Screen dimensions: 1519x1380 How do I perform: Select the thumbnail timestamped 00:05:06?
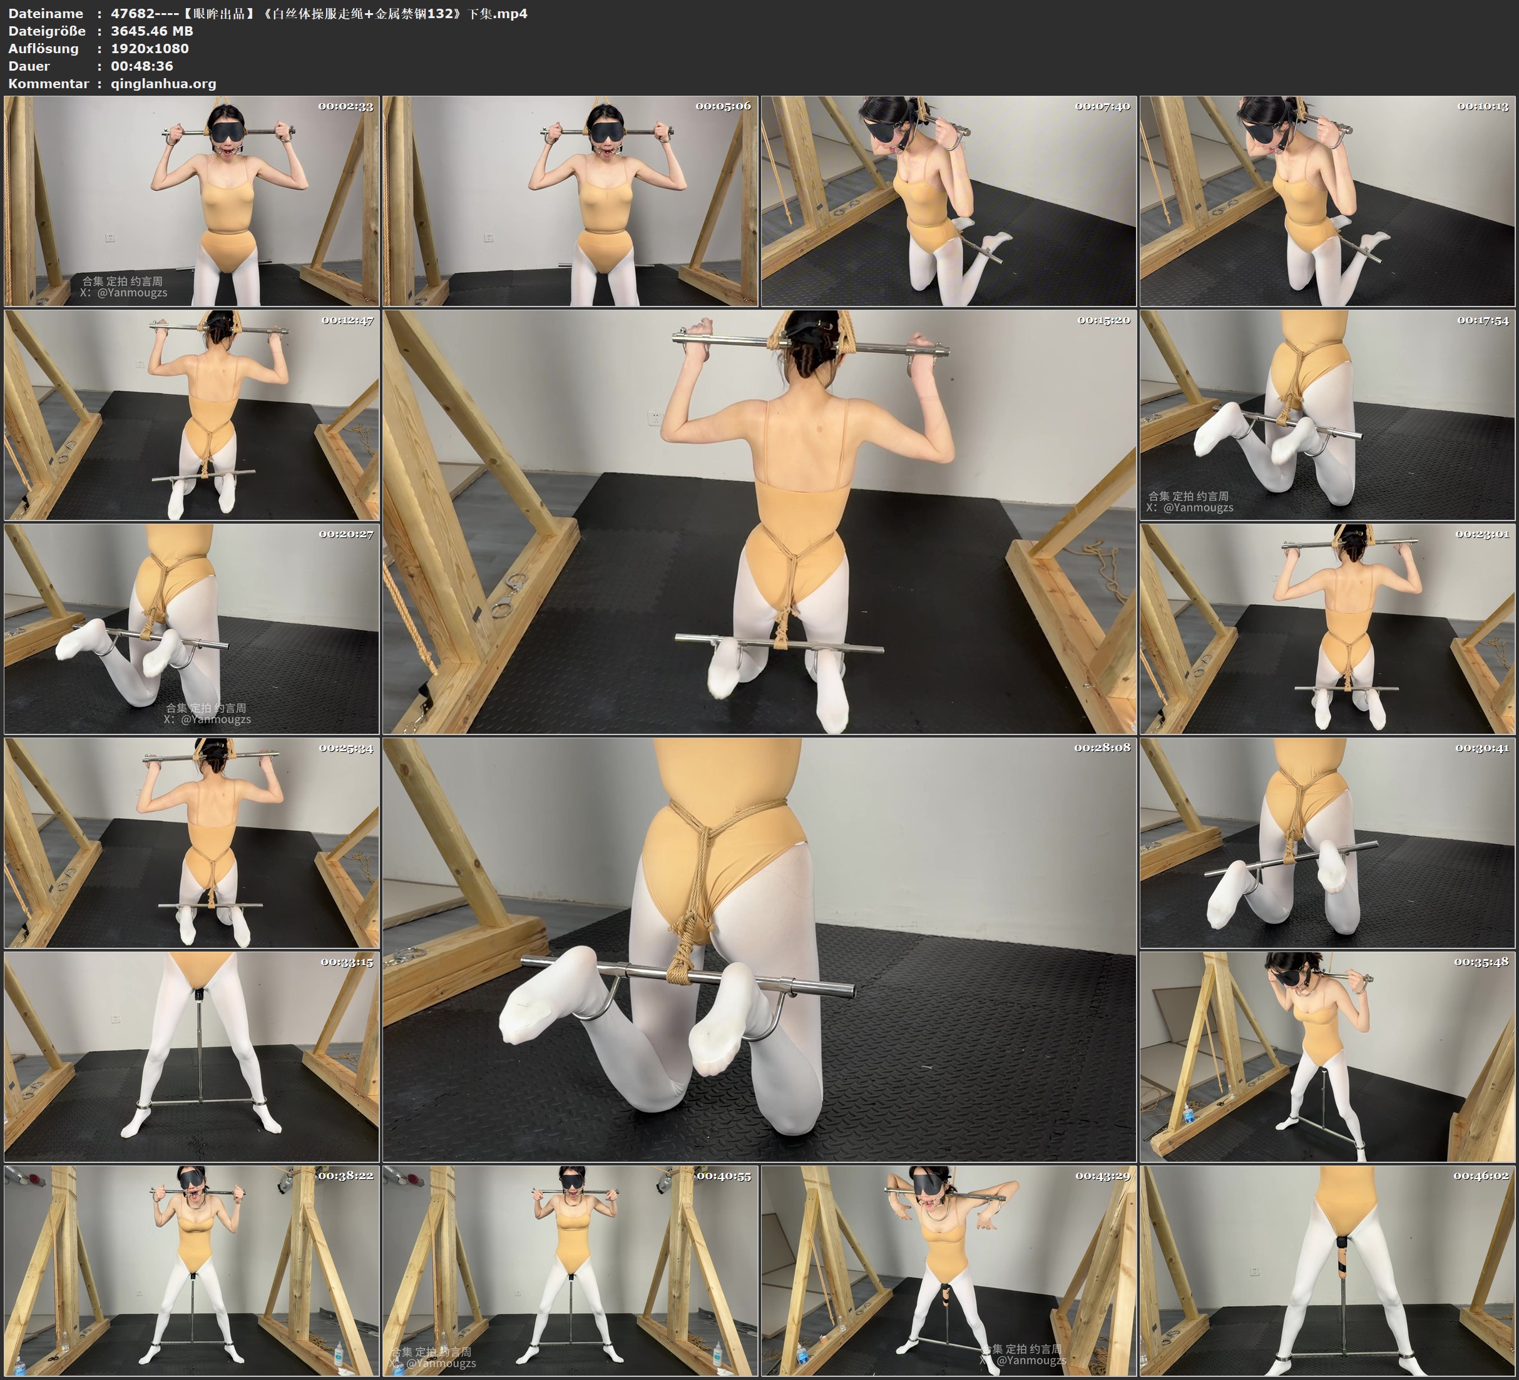[570, 201]
